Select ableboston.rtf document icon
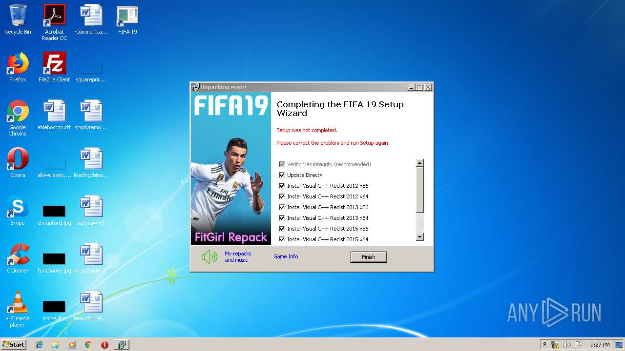625x351 pixels. [54, 115]
